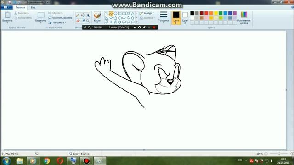This screenshot has width=294, height=165.
Task: Choose the Polygon shape
Action: click(128, 13)
